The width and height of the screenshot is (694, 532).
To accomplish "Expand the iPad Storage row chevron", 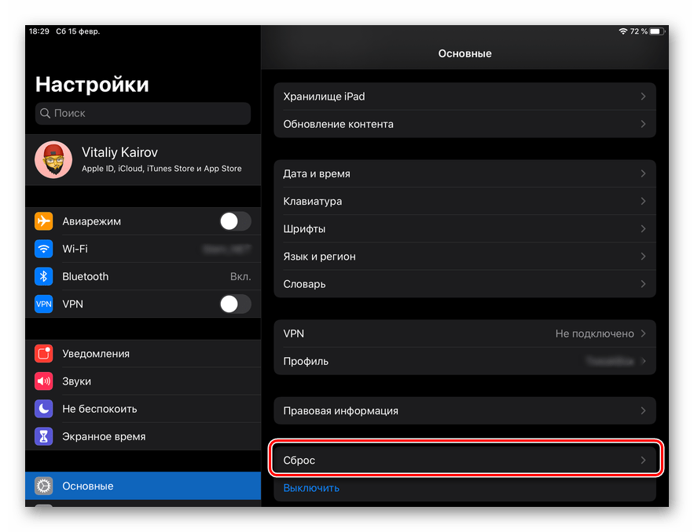I will (643, 97).
